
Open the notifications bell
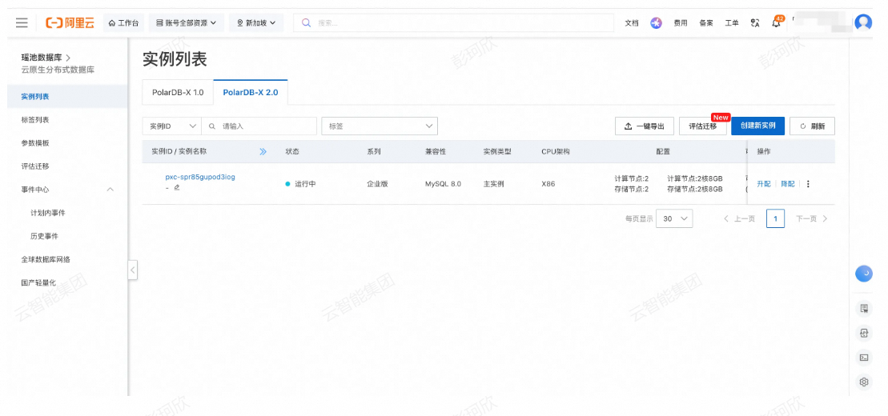click(777, 23)
